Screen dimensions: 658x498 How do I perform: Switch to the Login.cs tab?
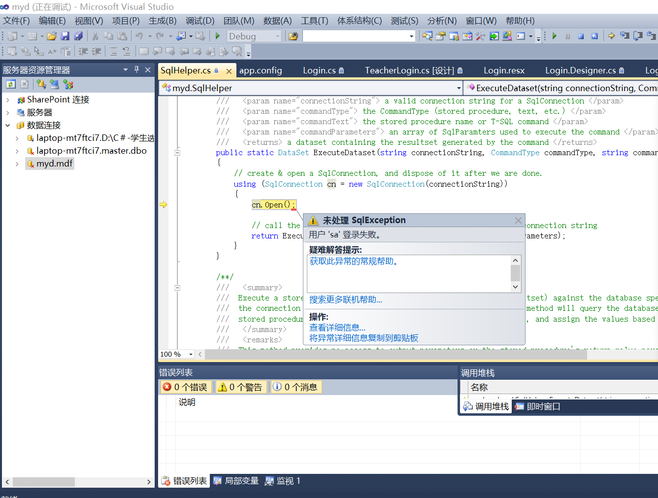pos(323,70)
